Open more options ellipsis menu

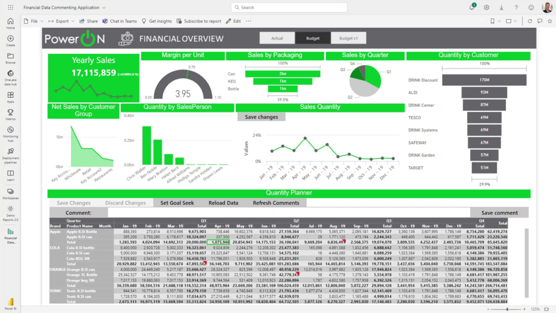click(x=249, y=21)
